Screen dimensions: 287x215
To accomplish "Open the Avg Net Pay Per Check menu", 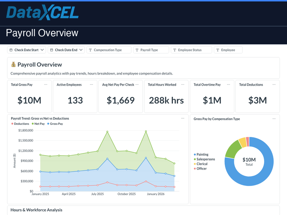I will tap(137, 85).
